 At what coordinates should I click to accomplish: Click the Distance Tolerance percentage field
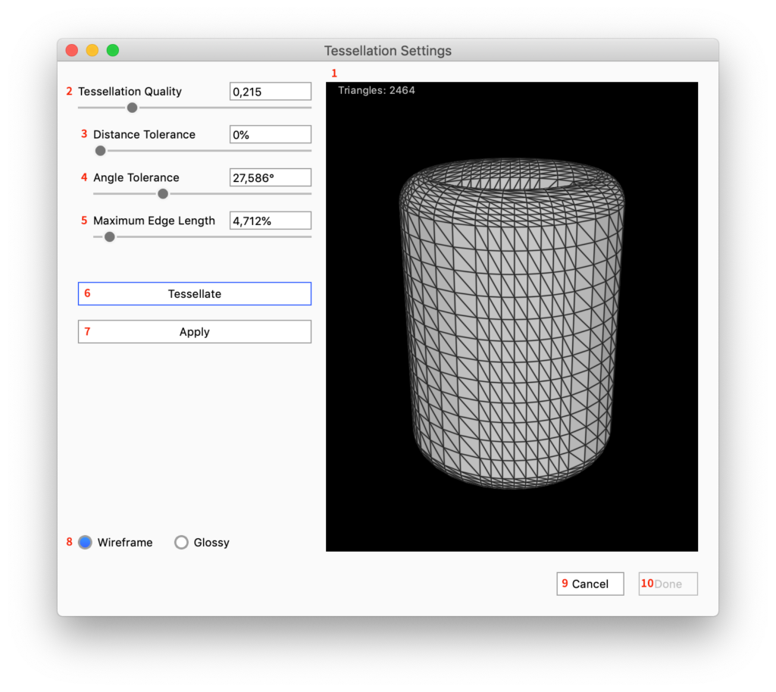(270, 135)
